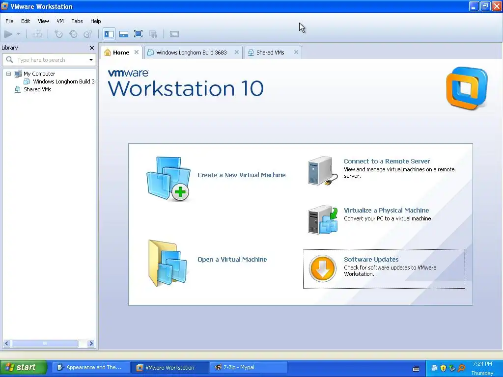Click the VMware Workstation logo icon
503x377 pixels.
coord(467,88)
